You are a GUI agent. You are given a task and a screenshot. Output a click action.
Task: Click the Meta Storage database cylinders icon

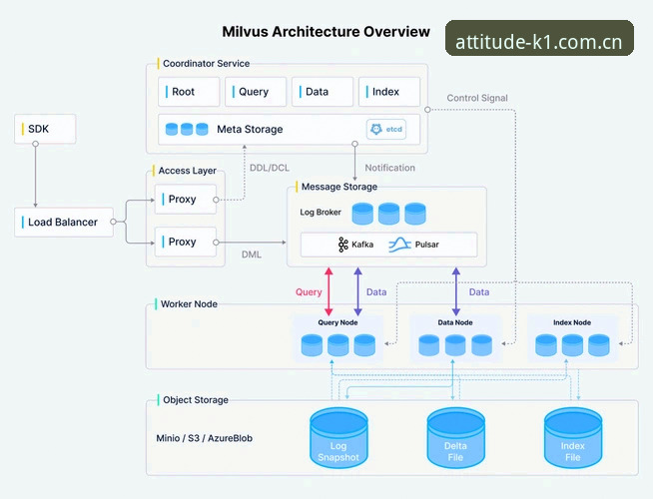tap(187, 129)
